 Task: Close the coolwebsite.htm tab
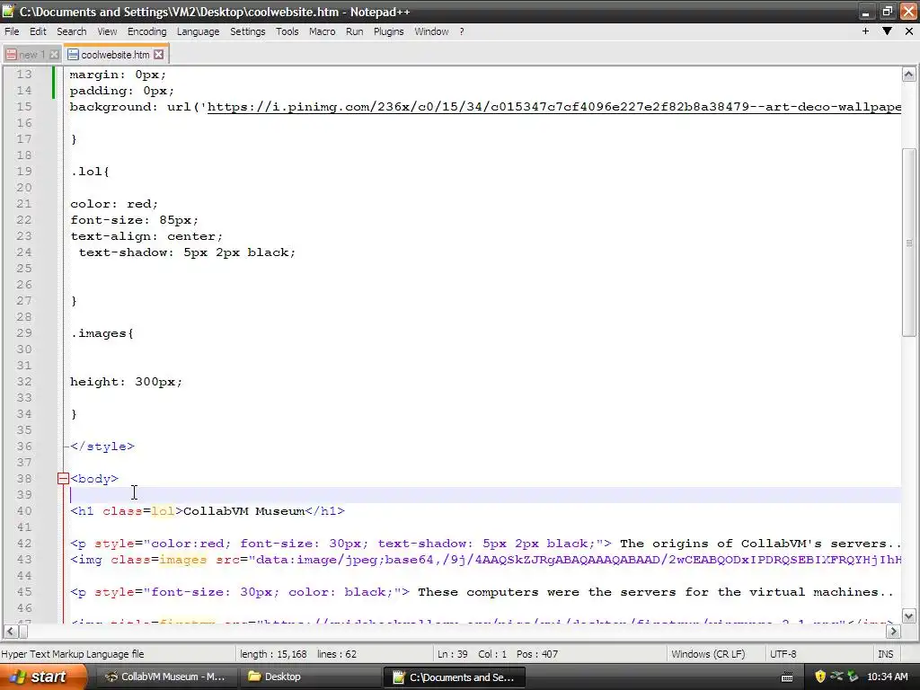coord(159,55)
